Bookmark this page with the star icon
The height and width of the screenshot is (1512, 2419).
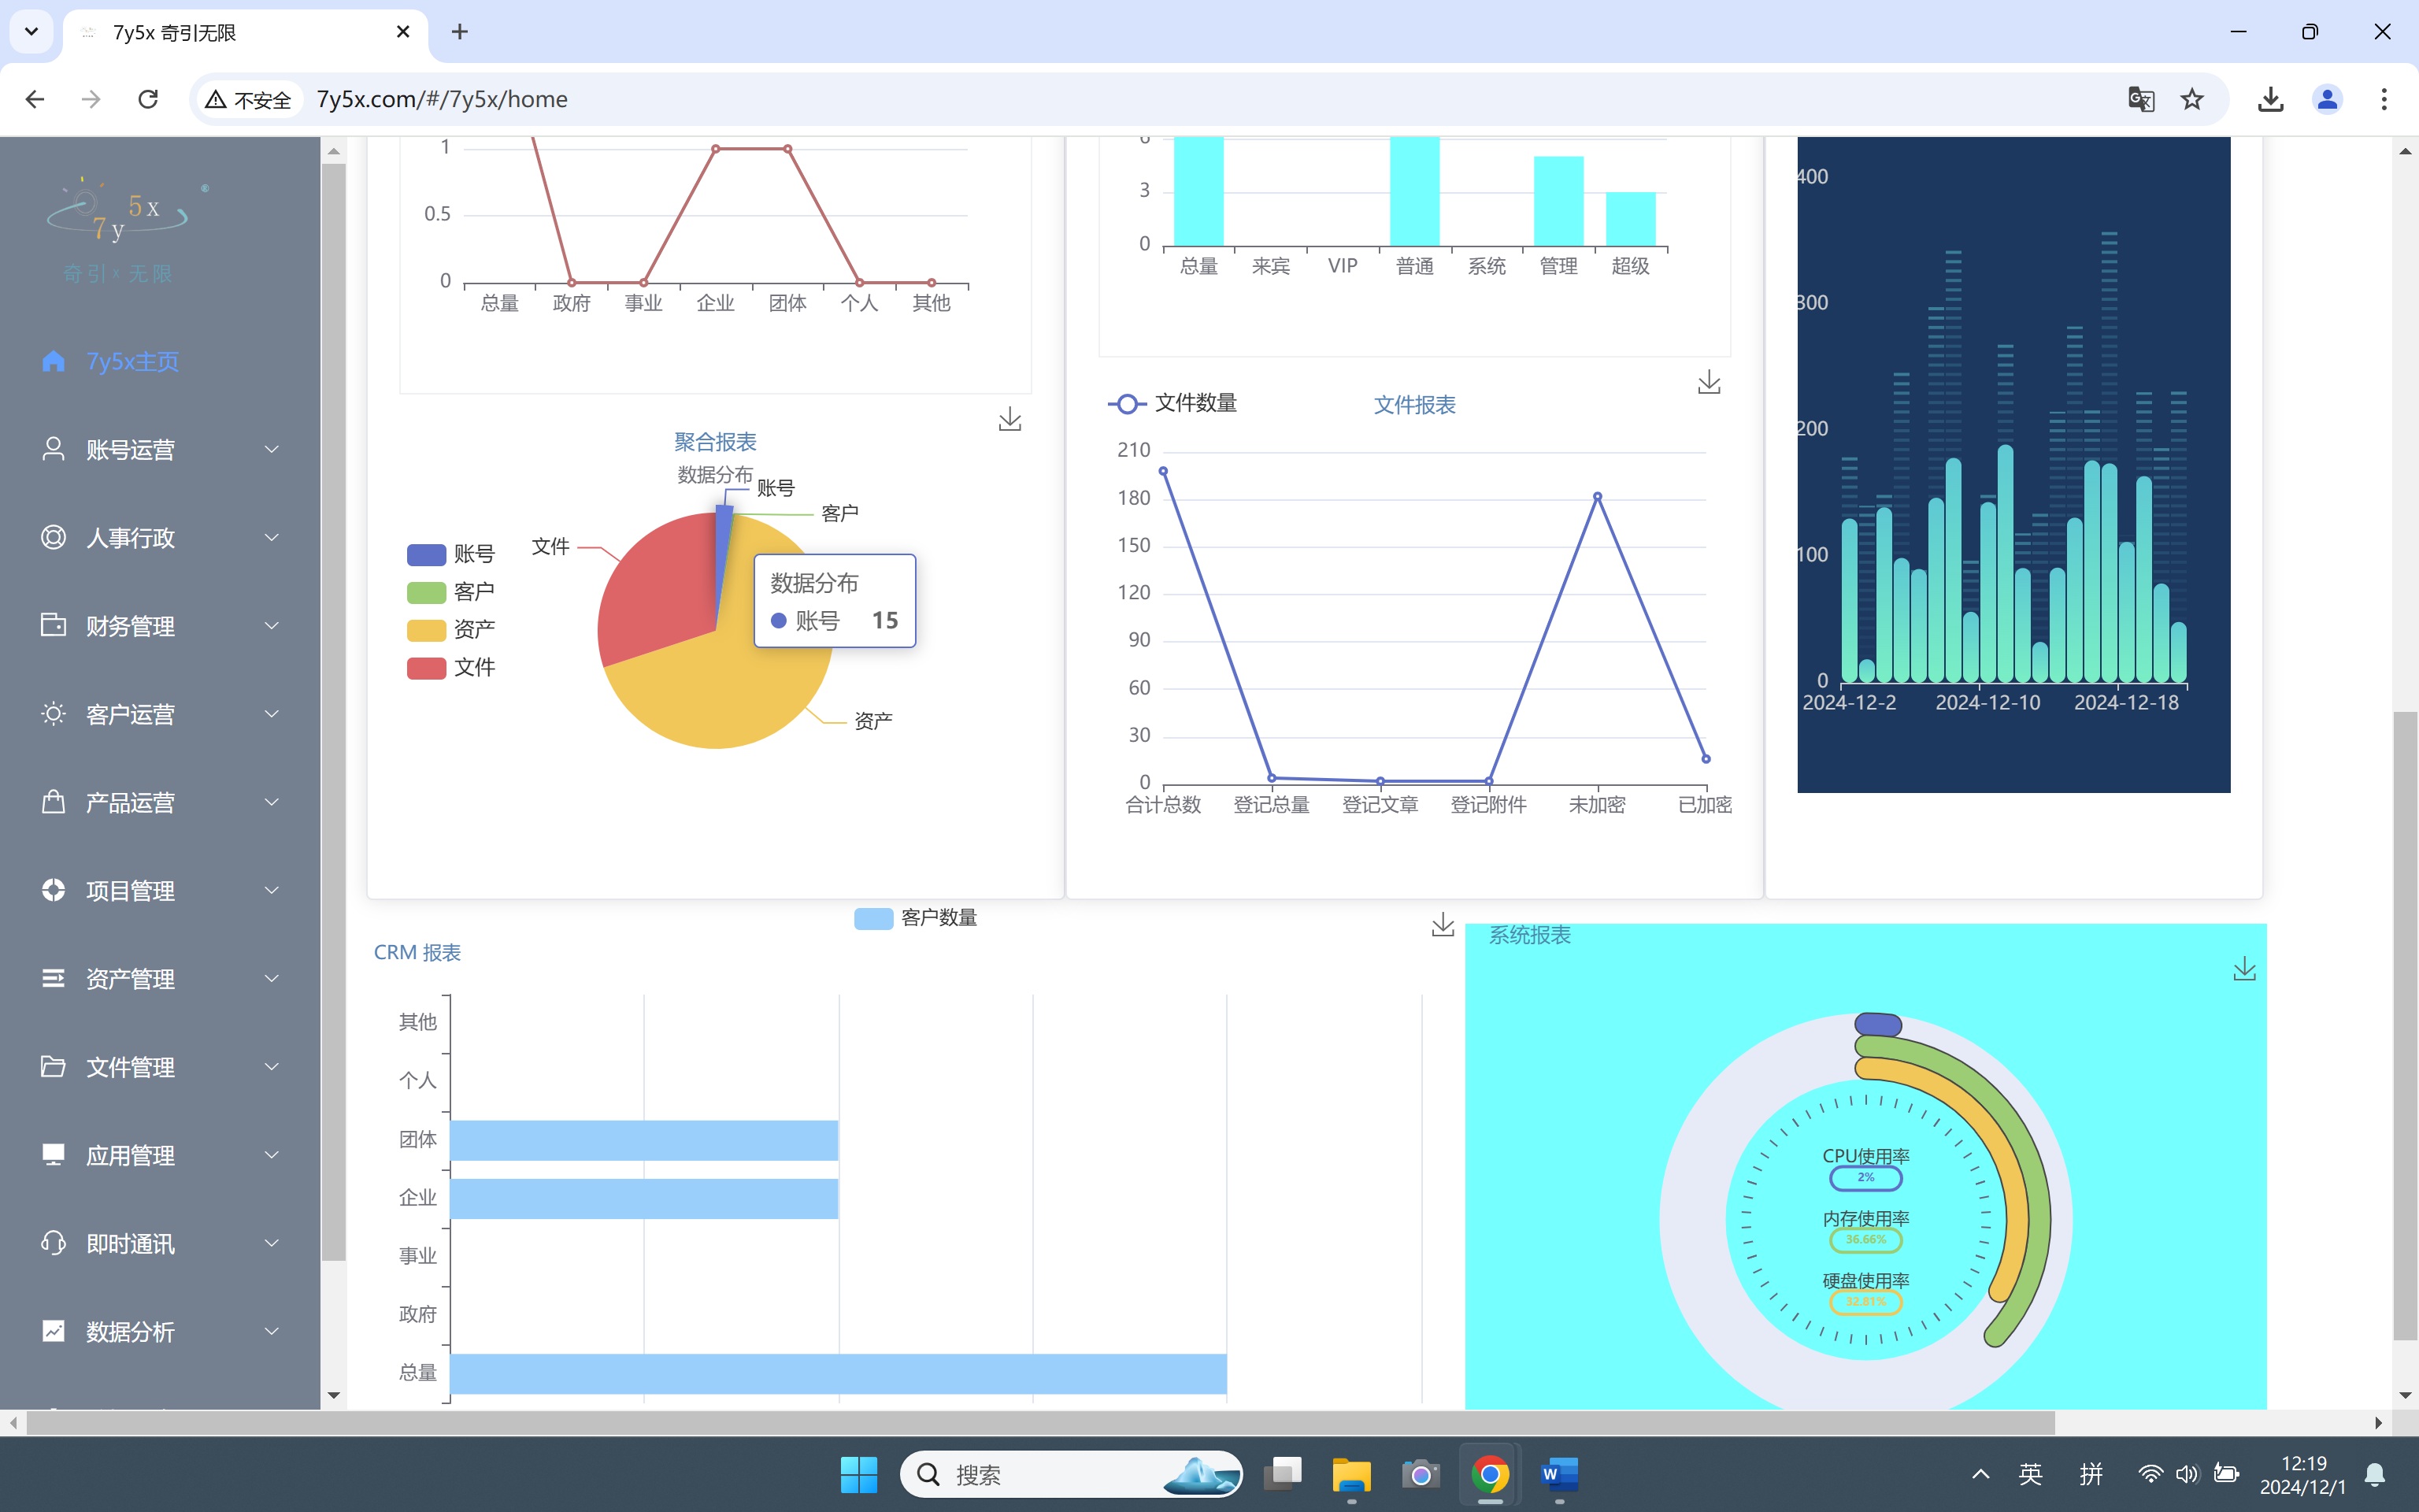pyautogui.click(x=2192, y=99)
